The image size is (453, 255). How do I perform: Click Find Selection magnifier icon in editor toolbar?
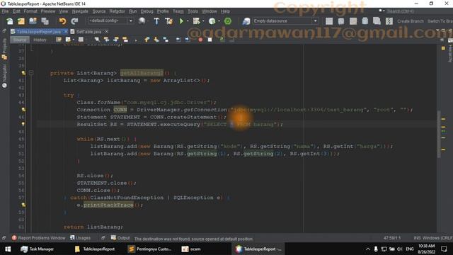click(x=97, y=40)
